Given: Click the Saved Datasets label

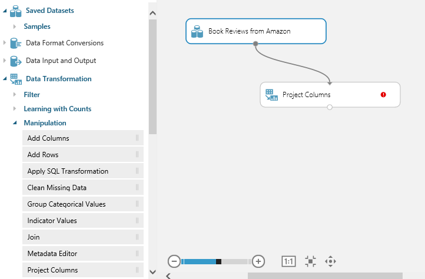Looking at the screenshot, I should click(50, 11).
